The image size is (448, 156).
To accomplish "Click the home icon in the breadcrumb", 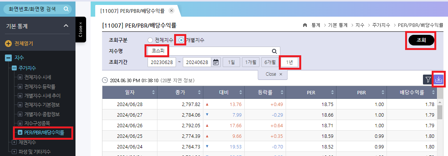I will (305, 25).
